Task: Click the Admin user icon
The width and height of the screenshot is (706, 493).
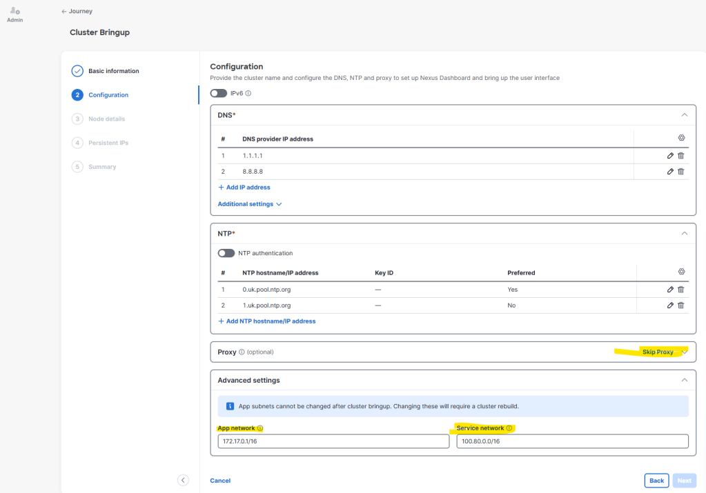Action: pos(15,11)
